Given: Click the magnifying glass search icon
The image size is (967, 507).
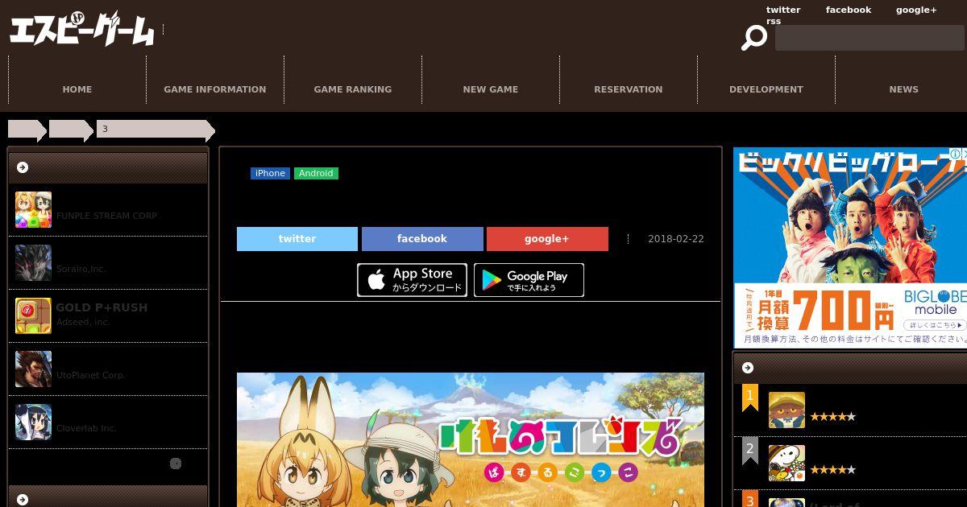Looking at the screenshot, I should click(x=754, y=37).
